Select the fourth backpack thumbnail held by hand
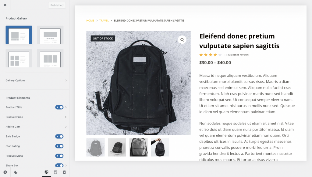Image resolution: width=312 pixels, height=177 pixels. [x=160, y=147]
